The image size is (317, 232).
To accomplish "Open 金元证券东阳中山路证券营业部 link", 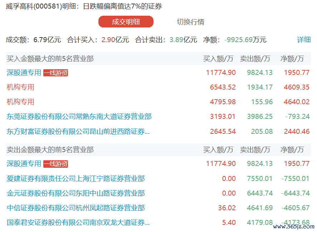I will tap(75, 193).
